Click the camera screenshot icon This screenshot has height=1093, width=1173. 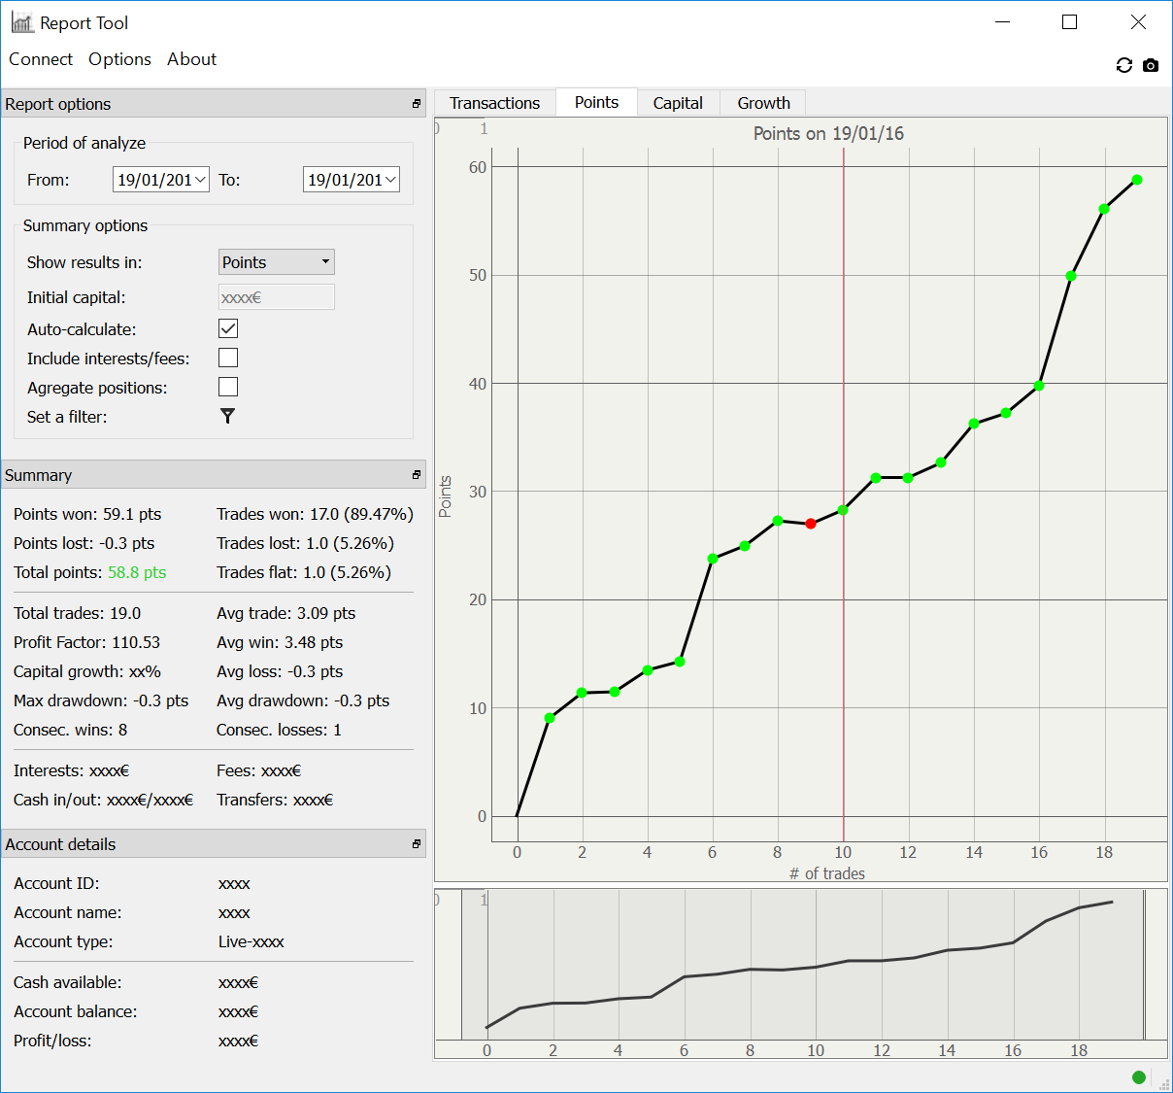pos(1151,65)
